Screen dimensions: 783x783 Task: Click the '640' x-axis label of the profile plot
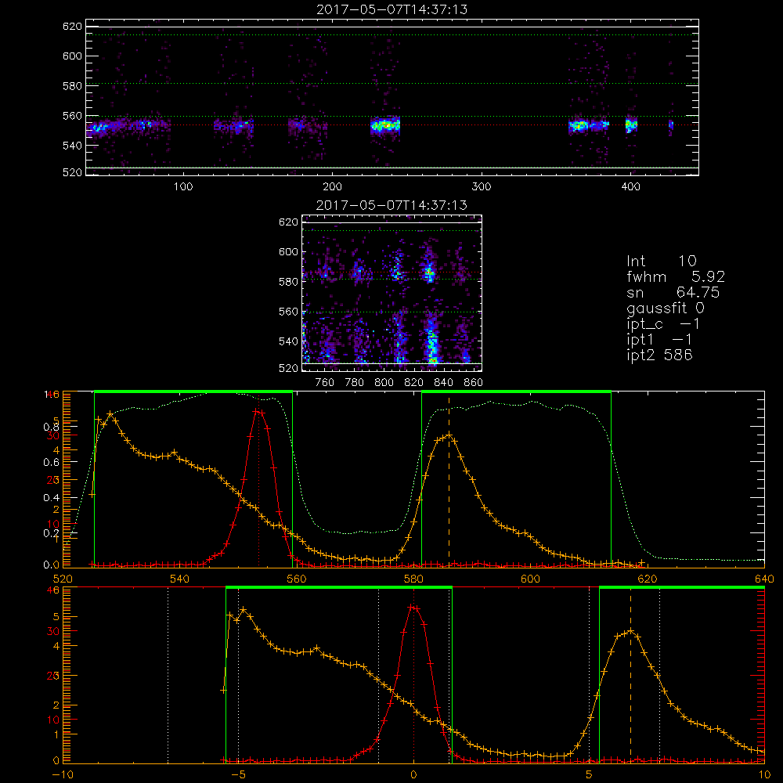click(764, 579)
